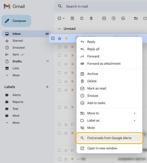Select Find emails from Google Alerts
147x163 pixels.
(109, 138)
